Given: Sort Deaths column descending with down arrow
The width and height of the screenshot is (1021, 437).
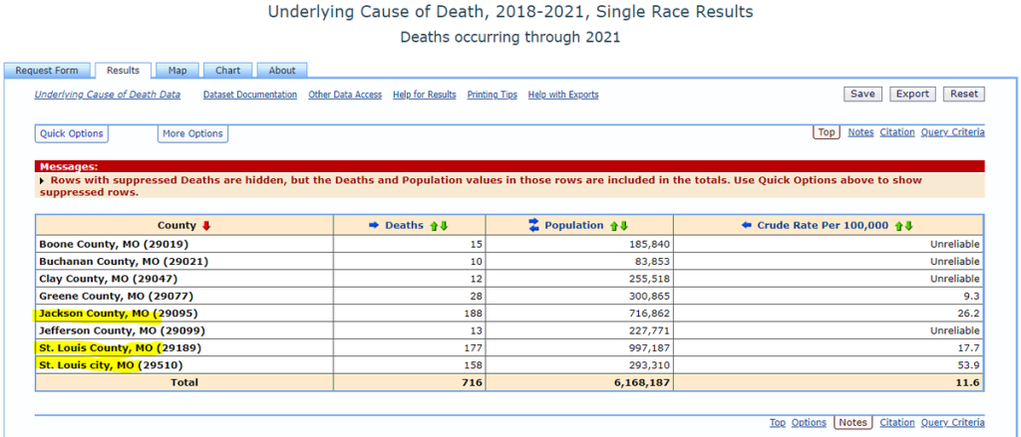Looking at the screenshot, I should (x=444, y=226).
